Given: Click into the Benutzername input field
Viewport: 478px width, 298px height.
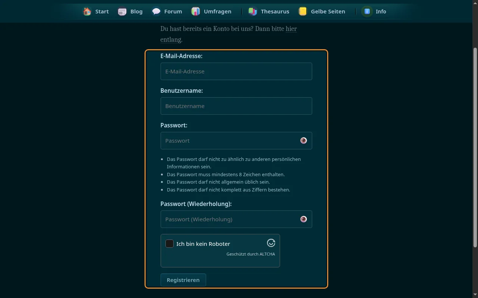Looking at the screenshot, I should coord(236,106).
